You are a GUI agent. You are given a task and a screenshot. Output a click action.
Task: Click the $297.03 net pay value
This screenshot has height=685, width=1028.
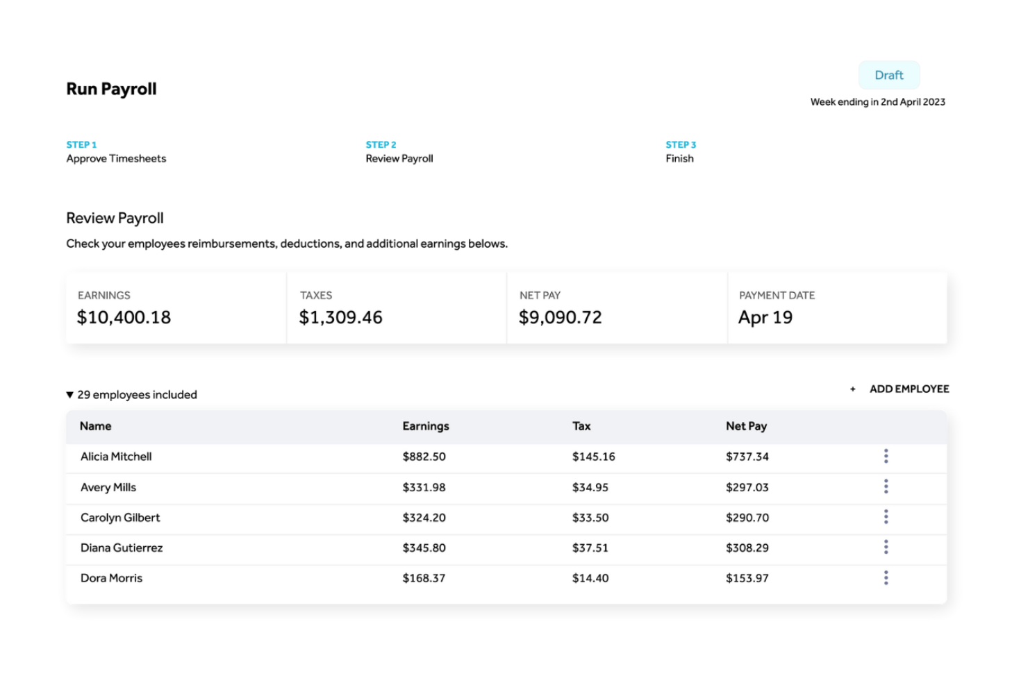click(747, 487)
